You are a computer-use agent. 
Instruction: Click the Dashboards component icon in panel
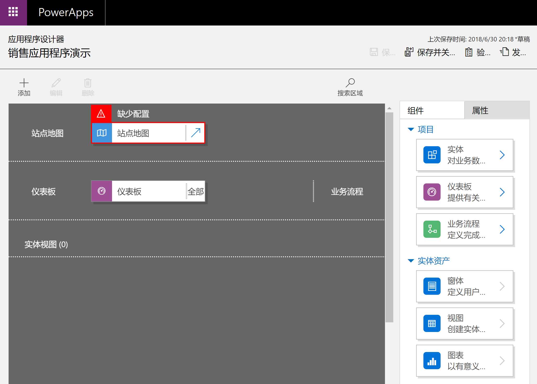(432, 192)
